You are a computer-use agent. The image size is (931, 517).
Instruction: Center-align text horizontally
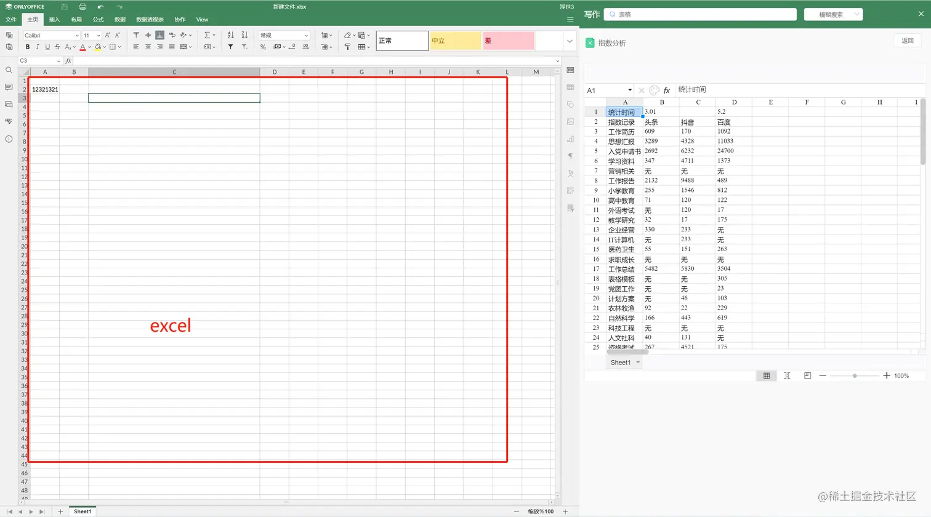point(148,47)
